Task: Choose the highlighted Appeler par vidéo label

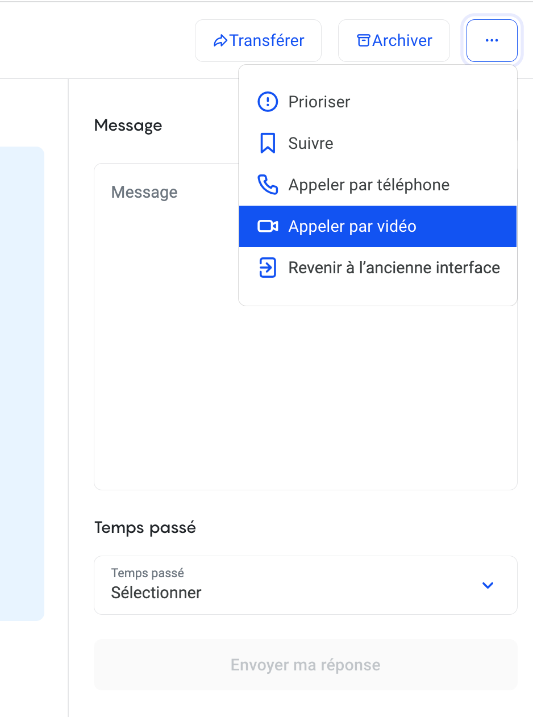Action: [352, 227]
